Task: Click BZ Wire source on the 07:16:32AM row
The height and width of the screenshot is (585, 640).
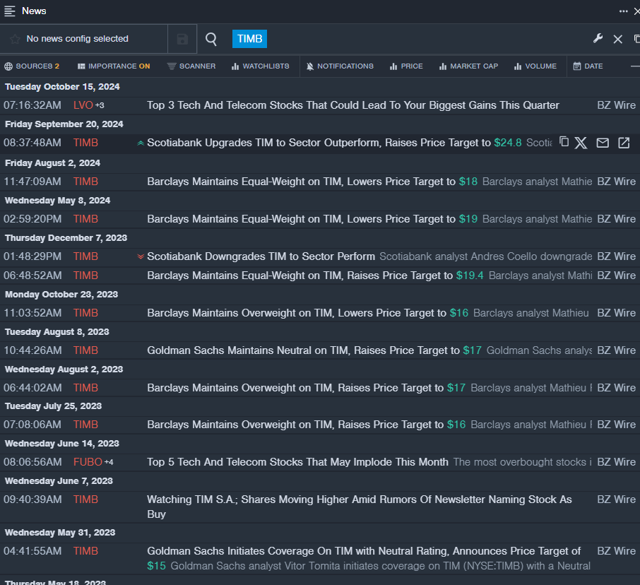Action: tap(616, 105)
